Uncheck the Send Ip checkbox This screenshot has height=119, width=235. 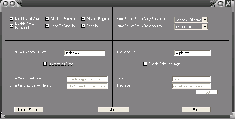click(83, 26)
